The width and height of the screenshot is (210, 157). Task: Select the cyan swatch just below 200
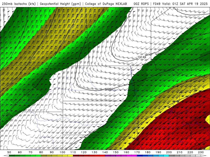[x=166, y=156]
